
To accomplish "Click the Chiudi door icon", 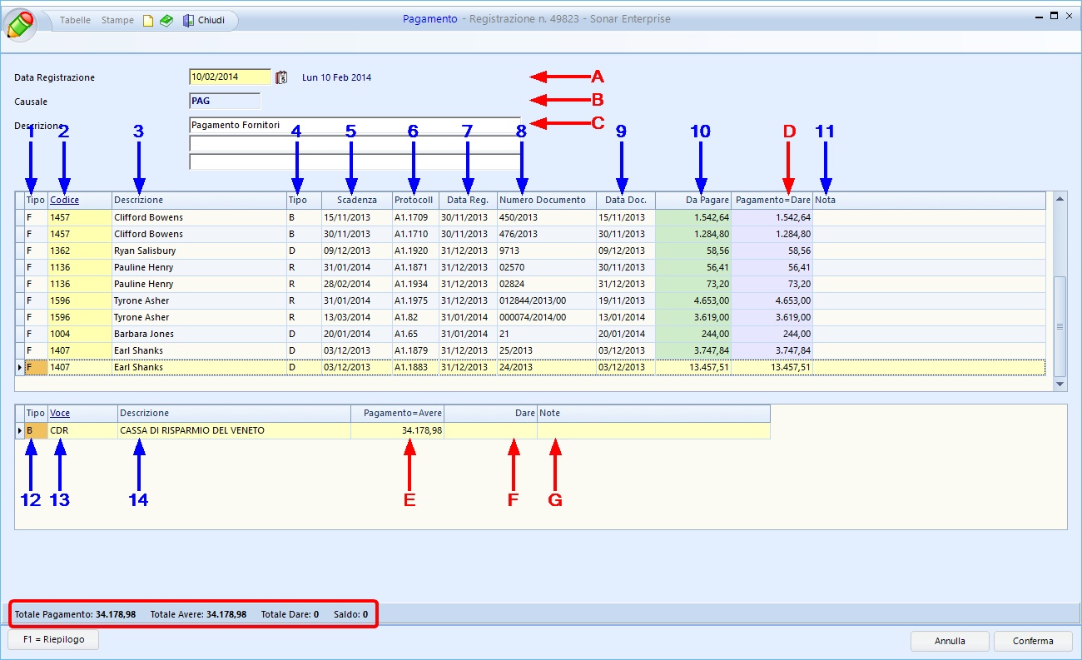I will coord(188,21).
